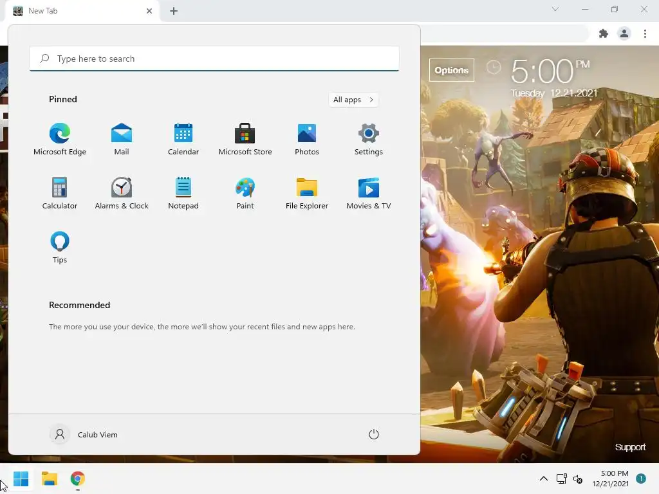Show hidden tray icons chevron
Screen dimensions: 659x494
[543, 479]
